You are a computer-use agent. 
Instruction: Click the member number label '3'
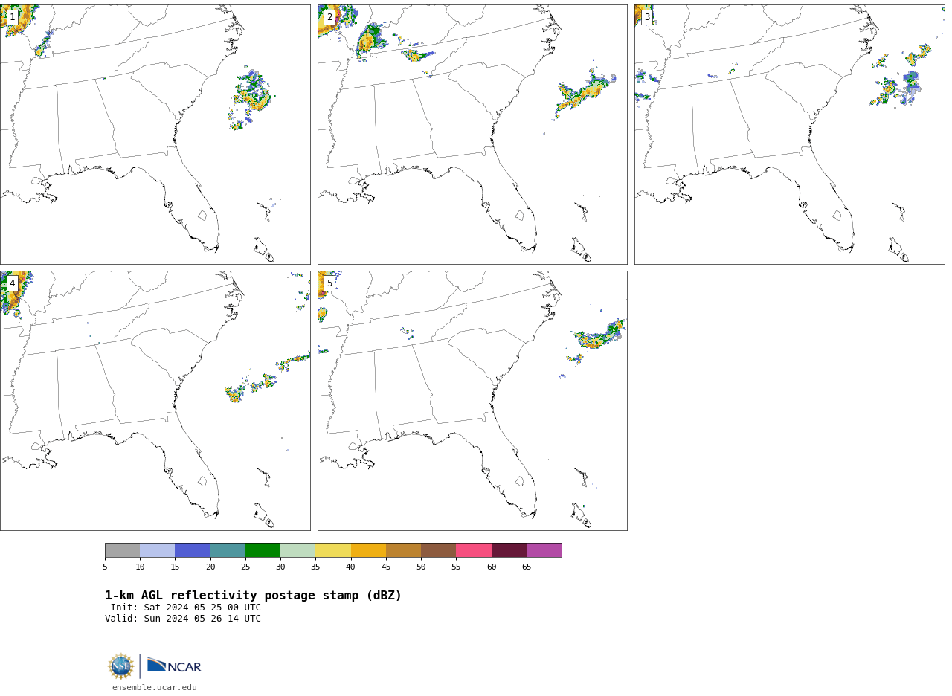[x=647, y=17]
